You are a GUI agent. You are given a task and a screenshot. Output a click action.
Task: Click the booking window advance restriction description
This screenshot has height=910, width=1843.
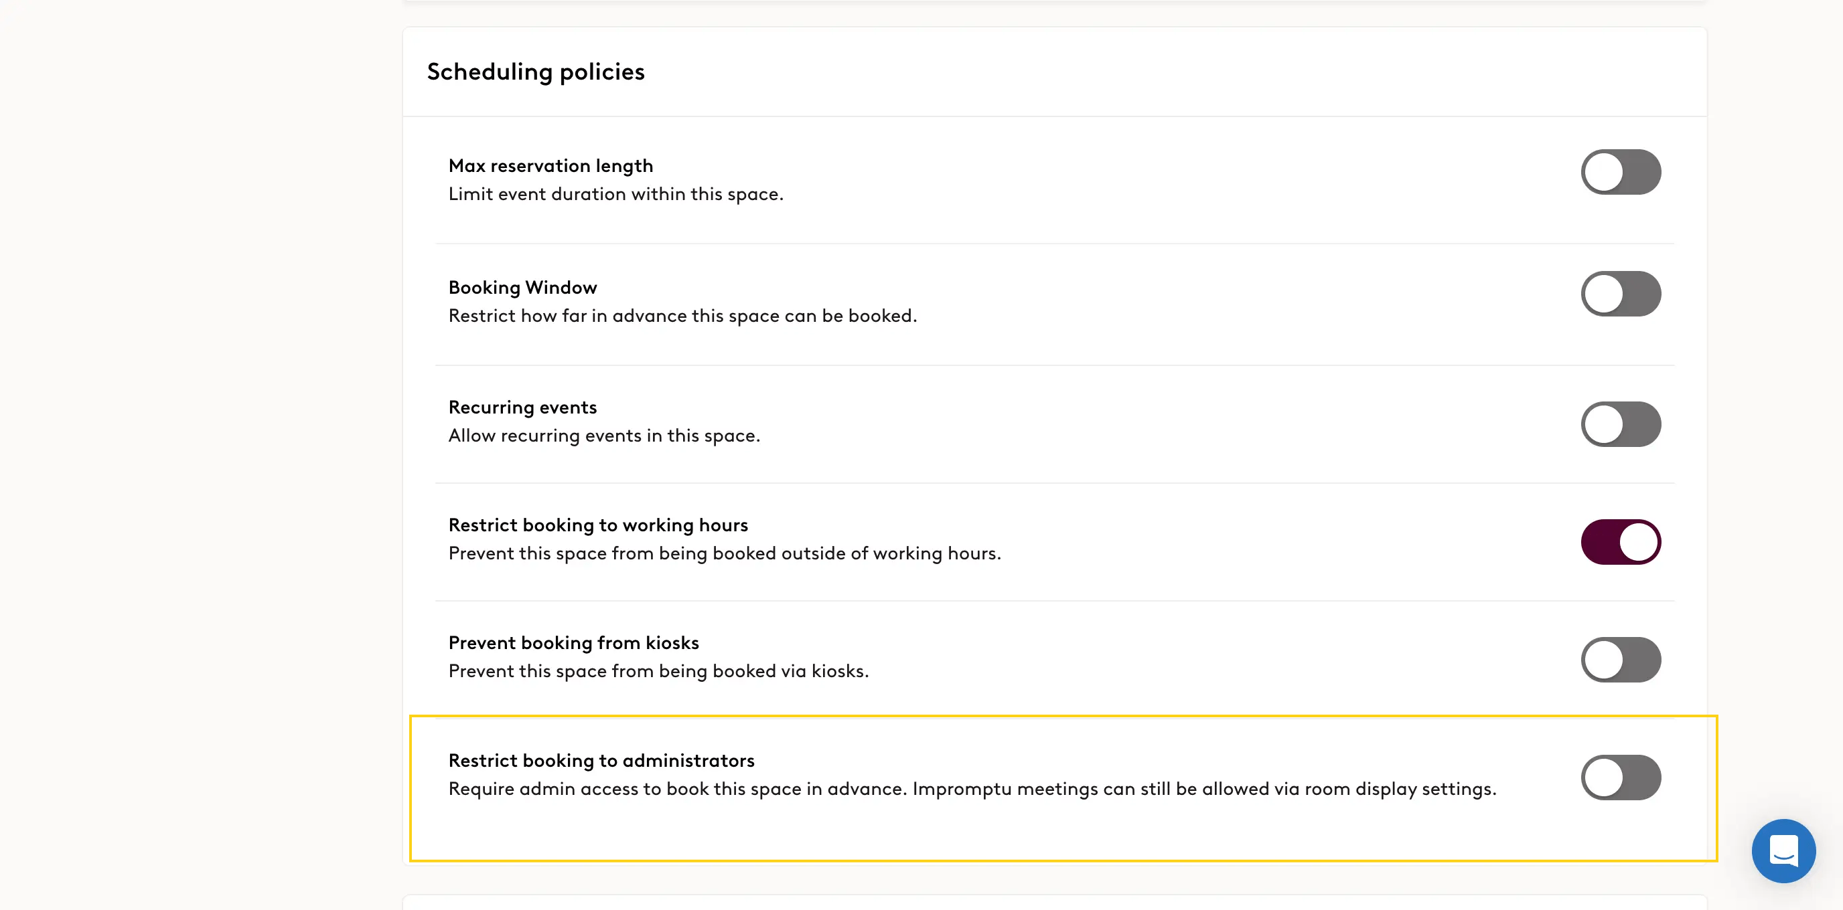(682, 315)
